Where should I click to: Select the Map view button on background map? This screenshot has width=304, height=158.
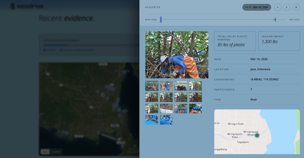coord(45,152)
